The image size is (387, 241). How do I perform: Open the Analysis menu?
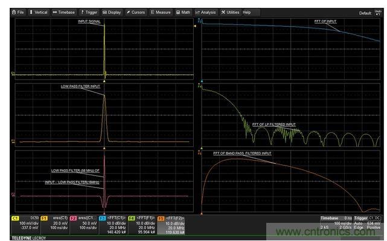pos(206,12)
